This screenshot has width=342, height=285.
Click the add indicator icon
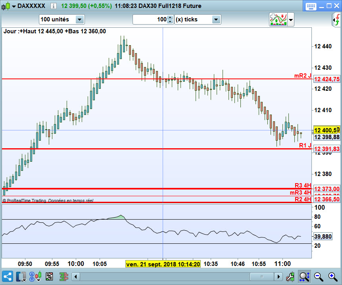coord(278,19)
